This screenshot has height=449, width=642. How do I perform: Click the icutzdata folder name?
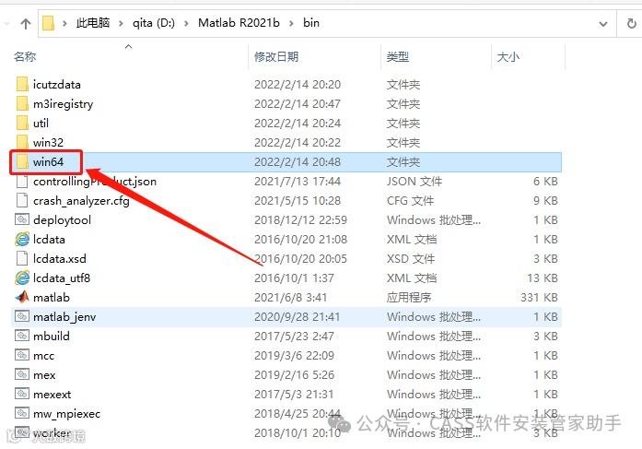(57, 85)
